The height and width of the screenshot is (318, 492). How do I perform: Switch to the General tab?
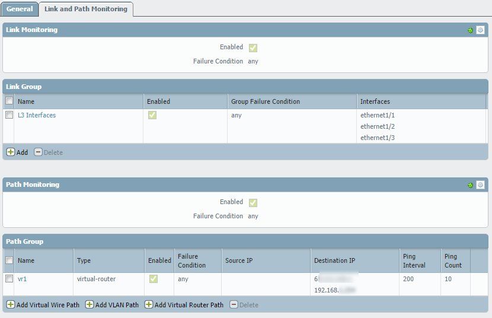(x=20, y=9)
